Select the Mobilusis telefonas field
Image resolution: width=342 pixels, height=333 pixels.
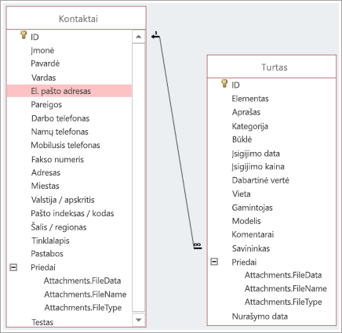(x=65, y=145)
